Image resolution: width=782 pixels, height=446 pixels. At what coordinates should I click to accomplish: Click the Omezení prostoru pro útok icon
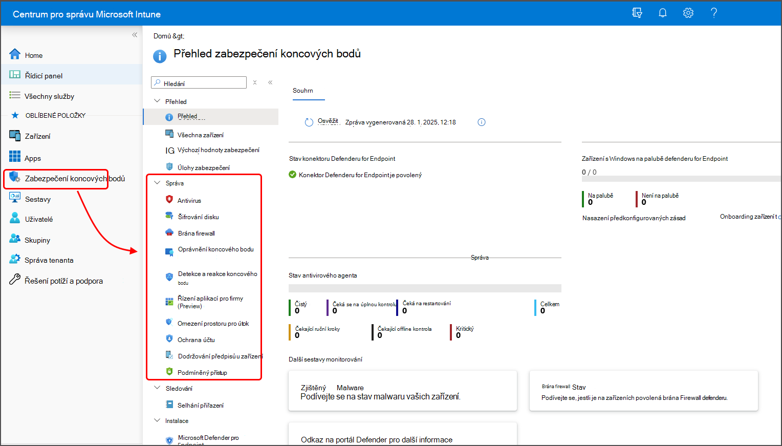(x=169, y=322)
